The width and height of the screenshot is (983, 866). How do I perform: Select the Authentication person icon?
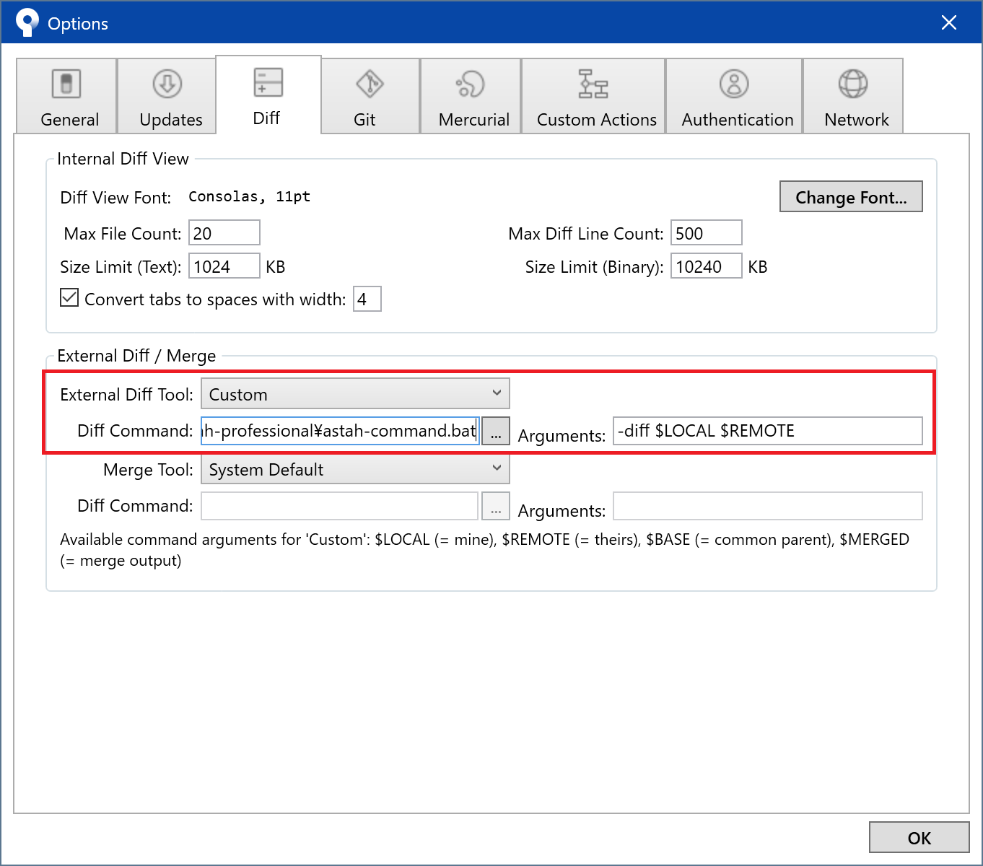point(734,84)
